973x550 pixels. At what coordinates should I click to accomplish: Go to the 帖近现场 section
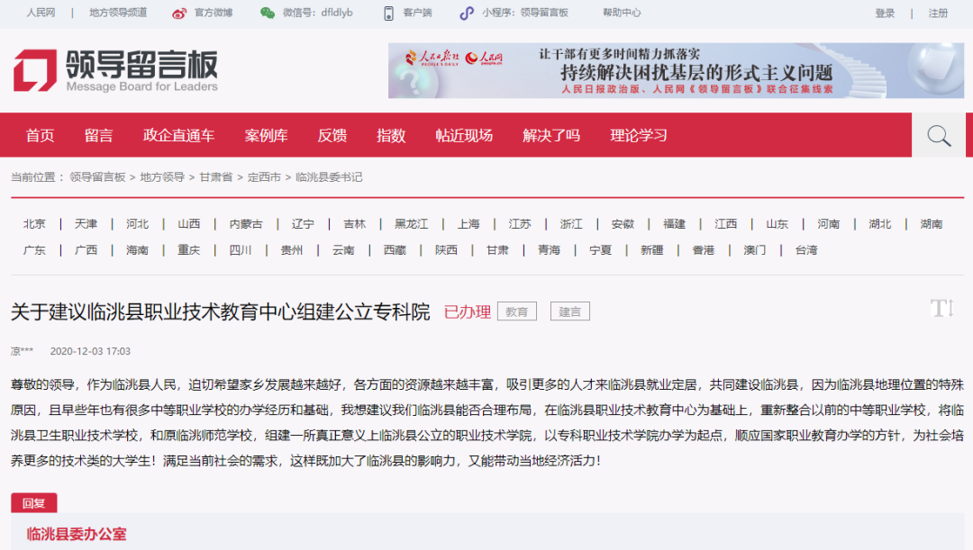pyautogui.click(x=464, y=136)
